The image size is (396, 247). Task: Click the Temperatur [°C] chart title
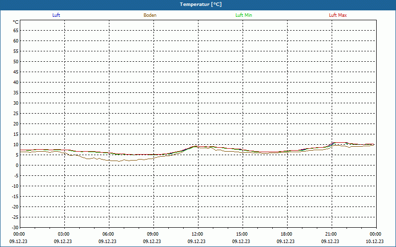201,4
